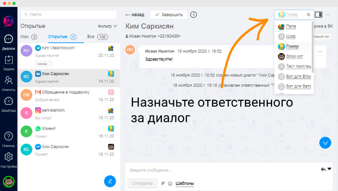This screenshot has width=338, height=191.
Task: Open the Дашборд section in sidebar
Action: (8, 104)
